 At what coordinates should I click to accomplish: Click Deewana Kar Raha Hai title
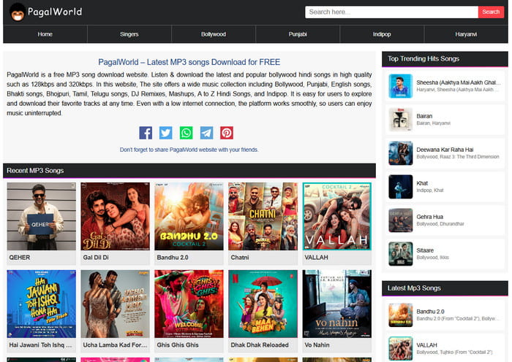point(445,150)
